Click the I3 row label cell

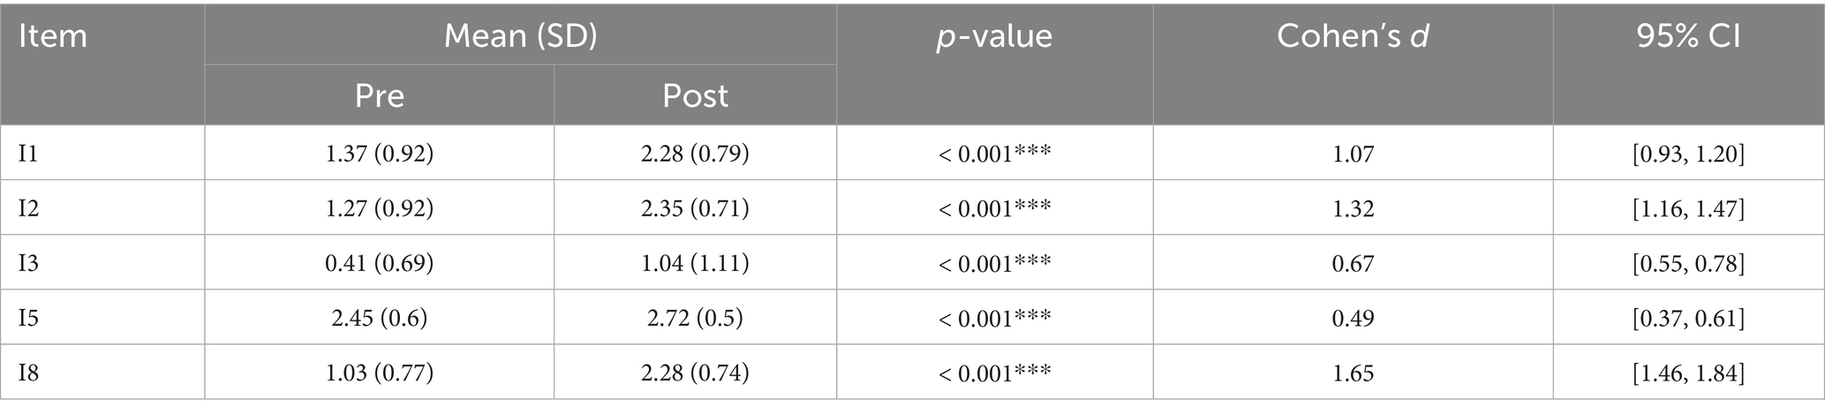coord(28,263)
